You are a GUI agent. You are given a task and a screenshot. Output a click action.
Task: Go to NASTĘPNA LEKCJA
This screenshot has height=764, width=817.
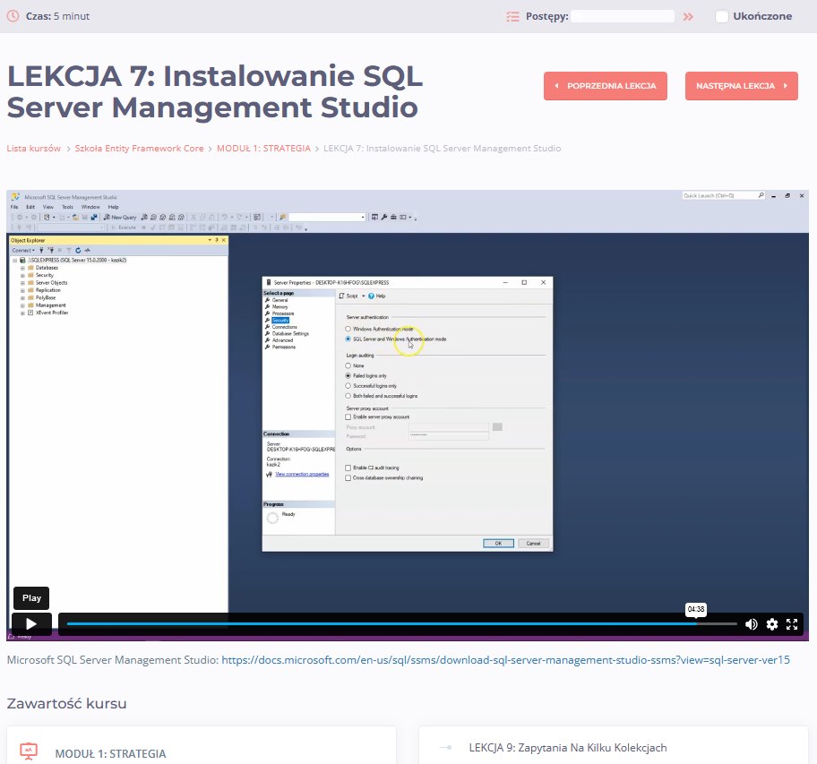tap(742, 86)
